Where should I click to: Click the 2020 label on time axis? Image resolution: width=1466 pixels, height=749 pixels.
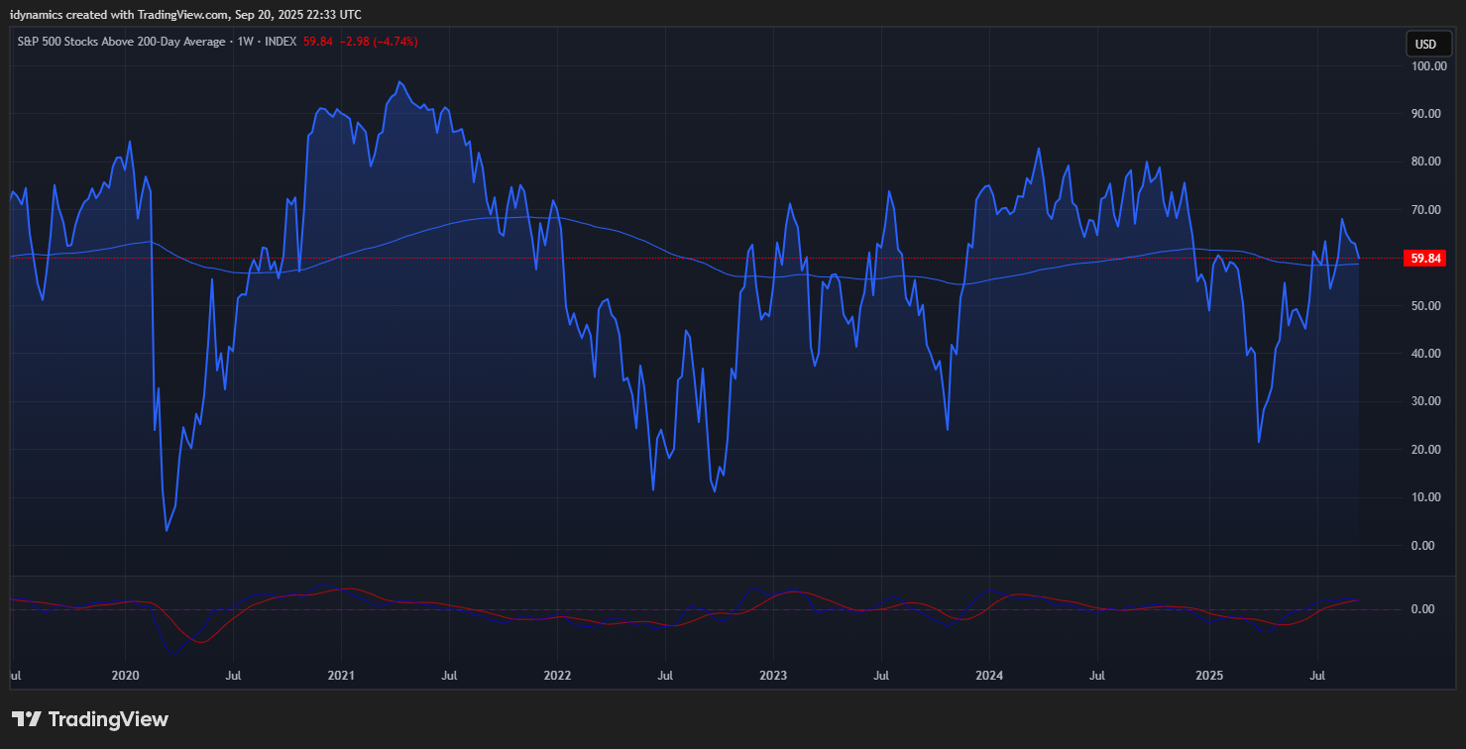point(126,676)
